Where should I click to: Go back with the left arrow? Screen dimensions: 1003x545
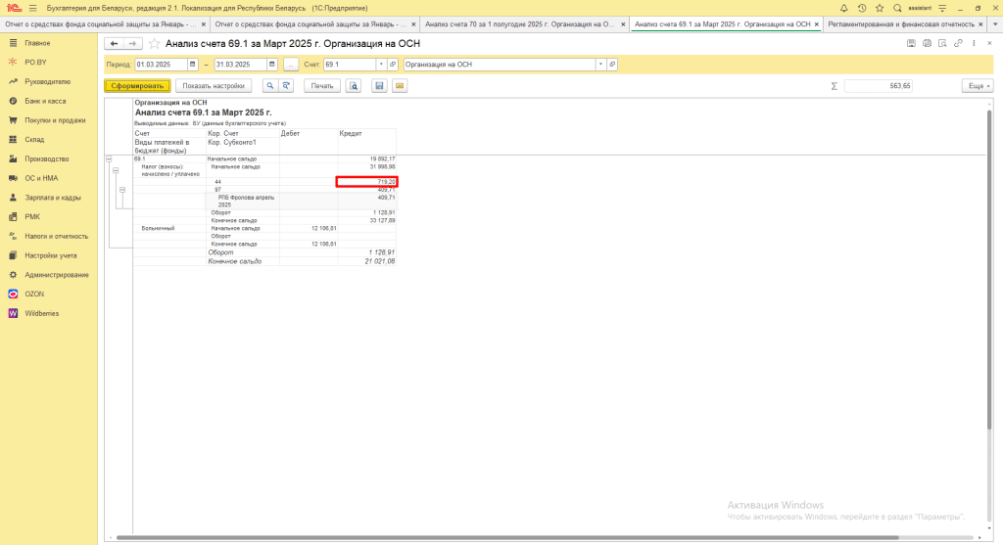pyautogui.click(x=114, y=43)
